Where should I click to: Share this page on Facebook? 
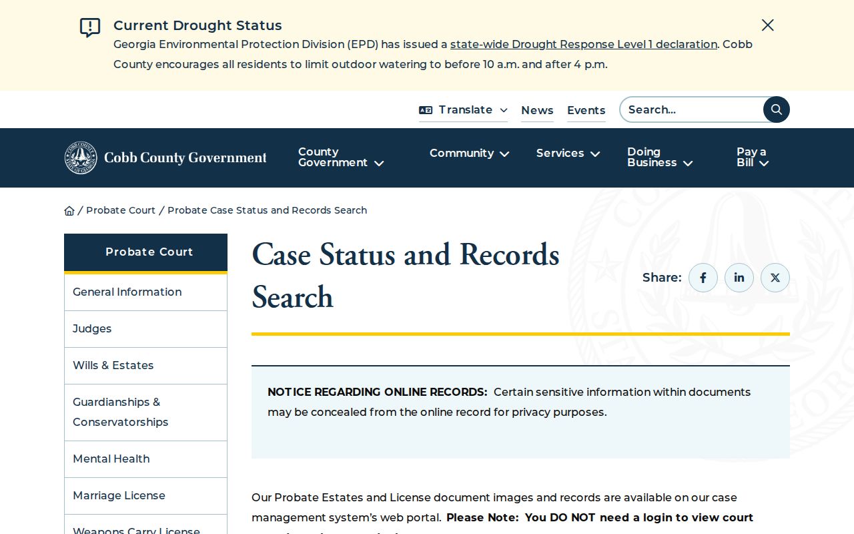tap(703, 278)
